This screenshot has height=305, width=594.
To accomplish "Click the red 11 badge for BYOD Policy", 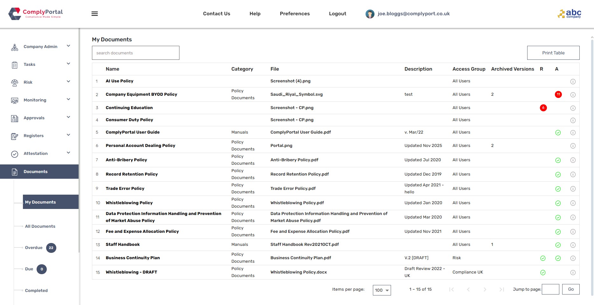I will coord(558,94).
